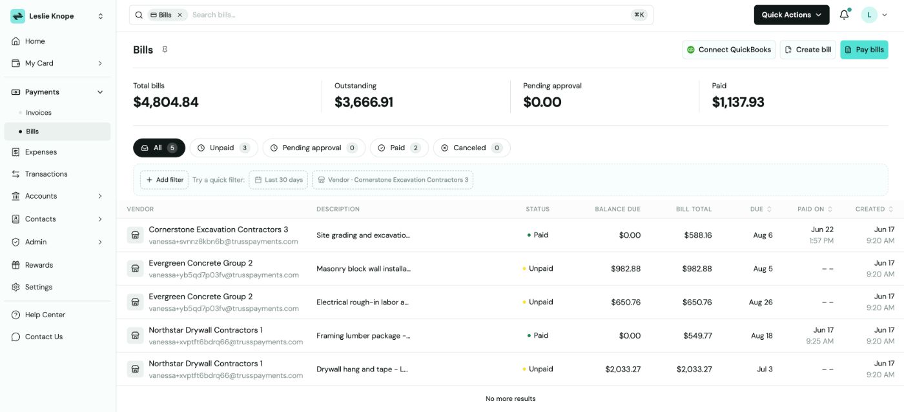904x412 pixels.
Task: Click the Expenses receipt icon
Action: (x=16, y=152)
